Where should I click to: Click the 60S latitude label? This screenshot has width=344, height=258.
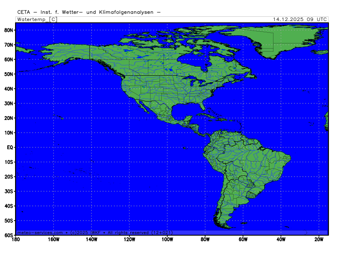9,235
